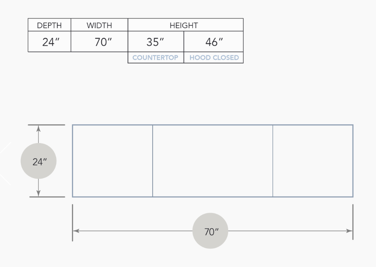Viewport: 376px width, 267px height.
Task: Click the upward arrowhead above the 24" circle
Action: click(x=38, y=129)
